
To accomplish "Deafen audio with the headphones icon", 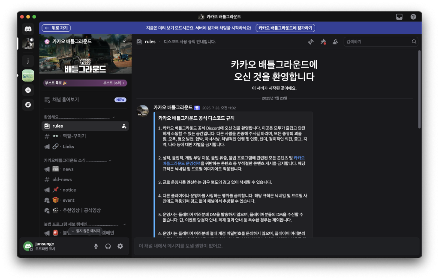I will coord(108,246).
